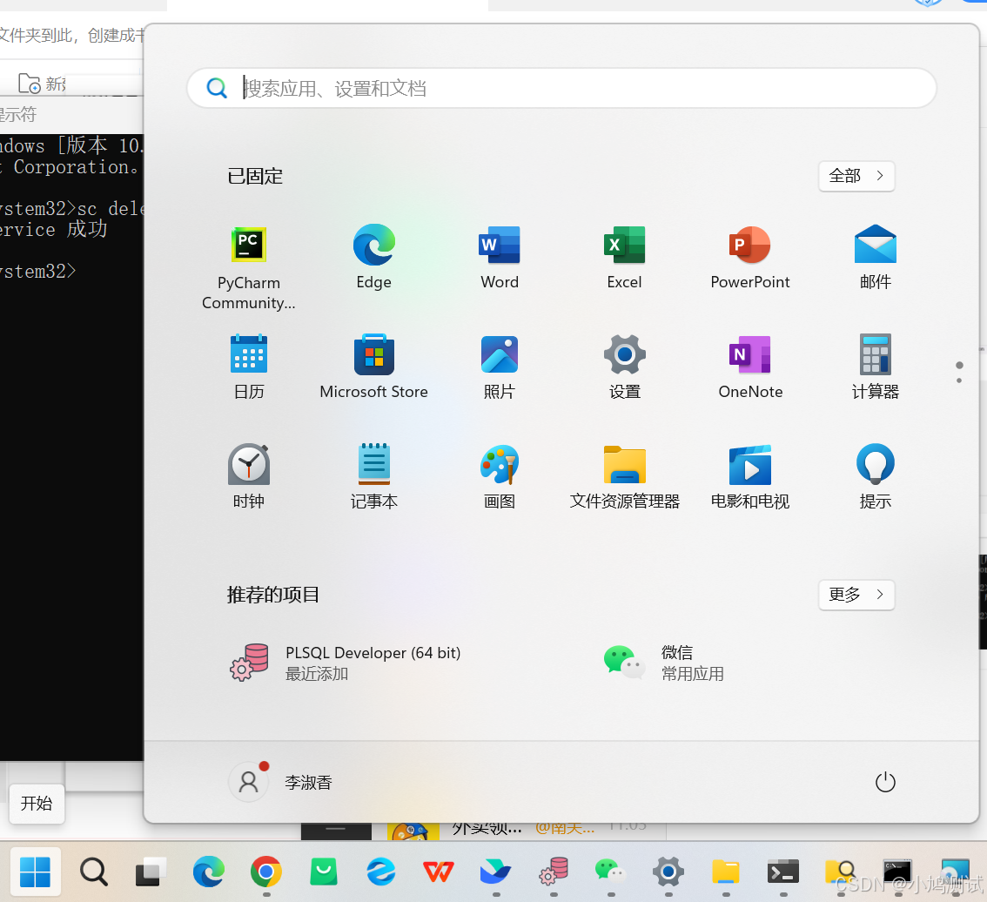Open the 时钟 (Clock) app
Viewport: 987px width, 902px height.
248,475
